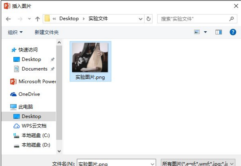
Task: Select Desktop under 此电脑
Action: pyautogui.click(x=28, y=116)
